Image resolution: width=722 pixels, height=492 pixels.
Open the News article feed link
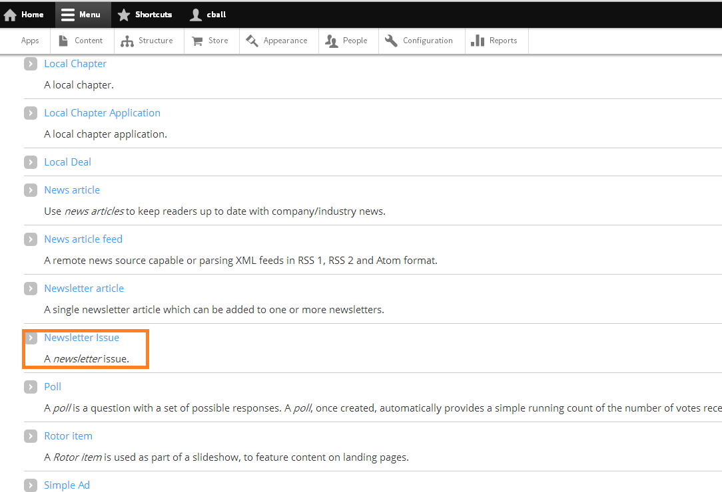pos(83,239)
